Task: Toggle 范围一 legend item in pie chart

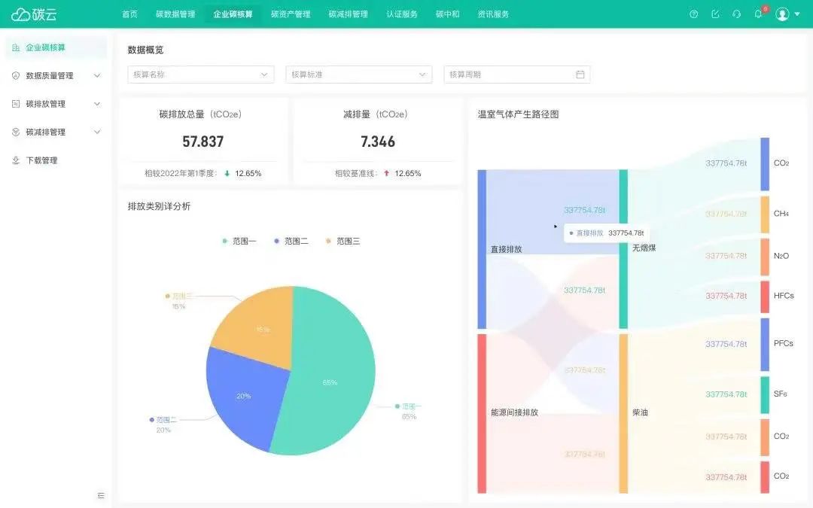Action: (239, 241)
